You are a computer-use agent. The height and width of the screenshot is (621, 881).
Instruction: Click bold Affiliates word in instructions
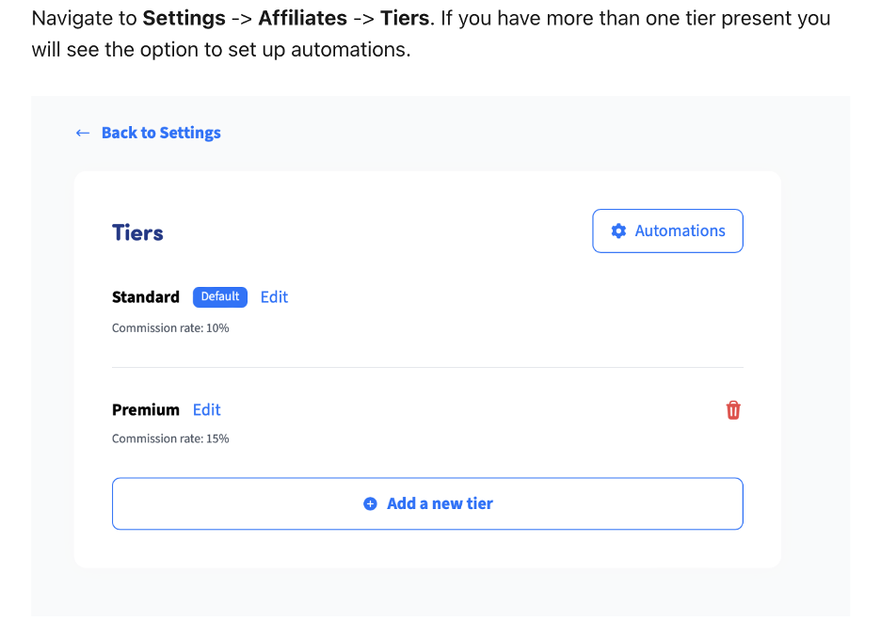pos(302,19)
